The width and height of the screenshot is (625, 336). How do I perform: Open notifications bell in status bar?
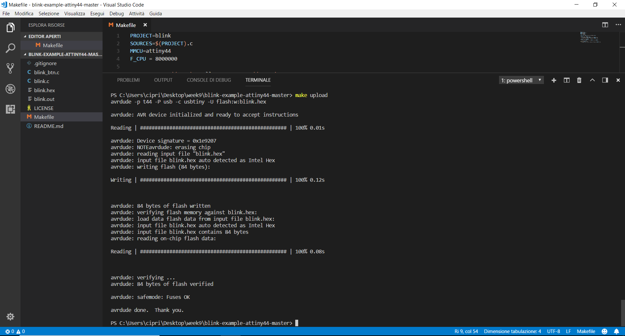pyautogui.click(x=617, y=331)
